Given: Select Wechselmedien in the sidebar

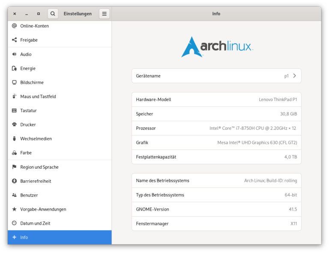Looking at the screenshot, I should click(60, 139).
